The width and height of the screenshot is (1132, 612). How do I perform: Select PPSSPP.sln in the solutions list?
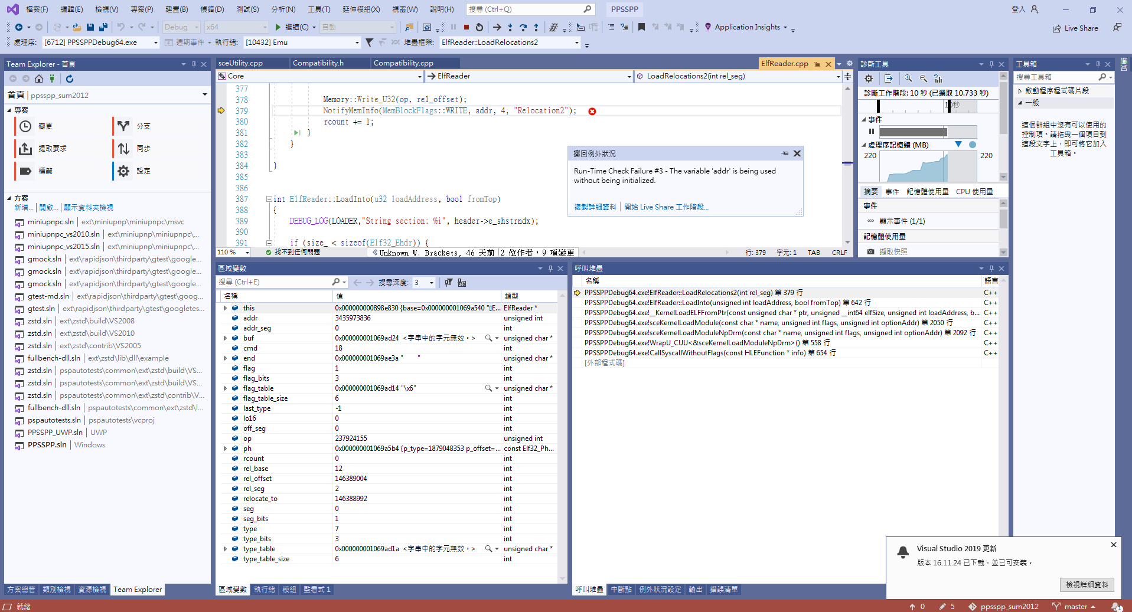click(47, 445)
